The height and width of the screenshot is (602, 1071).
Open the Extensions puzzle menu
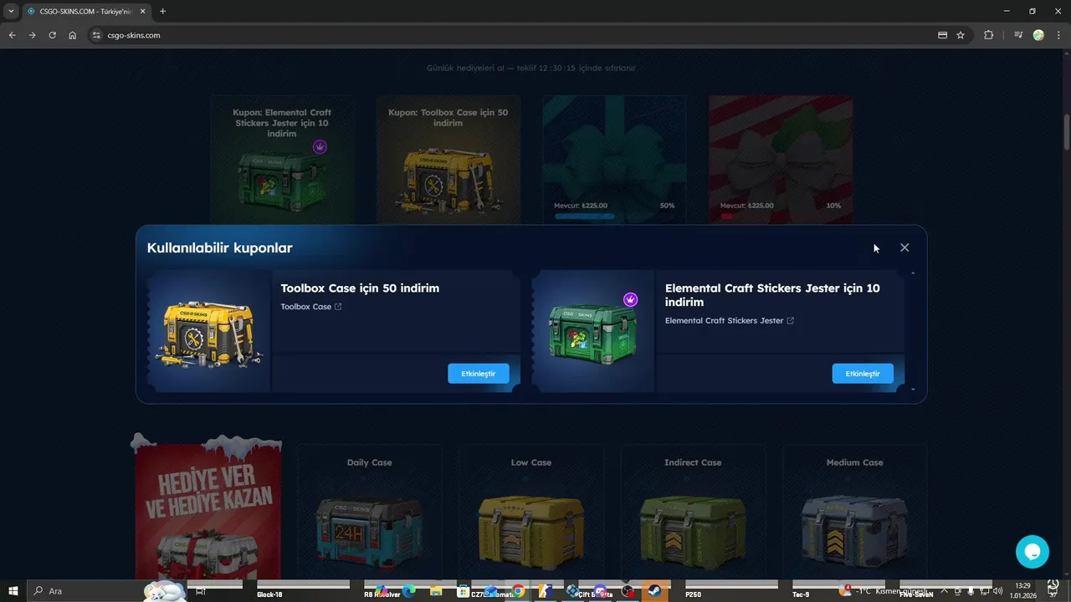tap(988, 35)
